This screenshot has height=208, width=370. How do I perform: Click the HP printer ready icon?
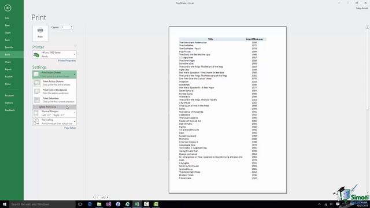[x=36, y=55]
